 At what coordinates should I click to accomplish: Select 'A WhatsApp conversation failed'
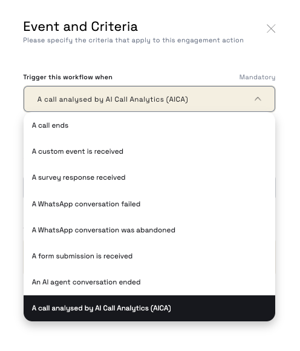pyautogui.click(x=149, y=204)
